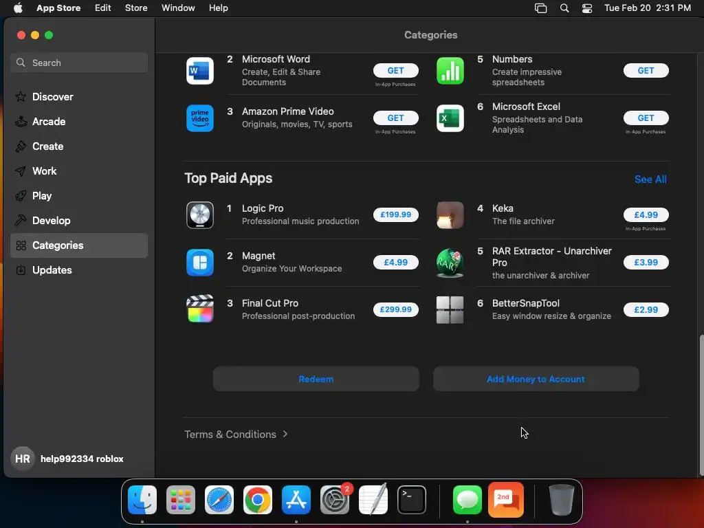The width and height of the screenshot is (704, 528).
Task: Open the Help menu
Action: click(218, 8)
